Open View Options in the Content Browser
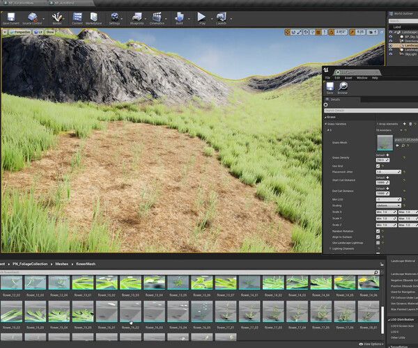This screenshot has width=418, height=348. click(x=373, y=344)
